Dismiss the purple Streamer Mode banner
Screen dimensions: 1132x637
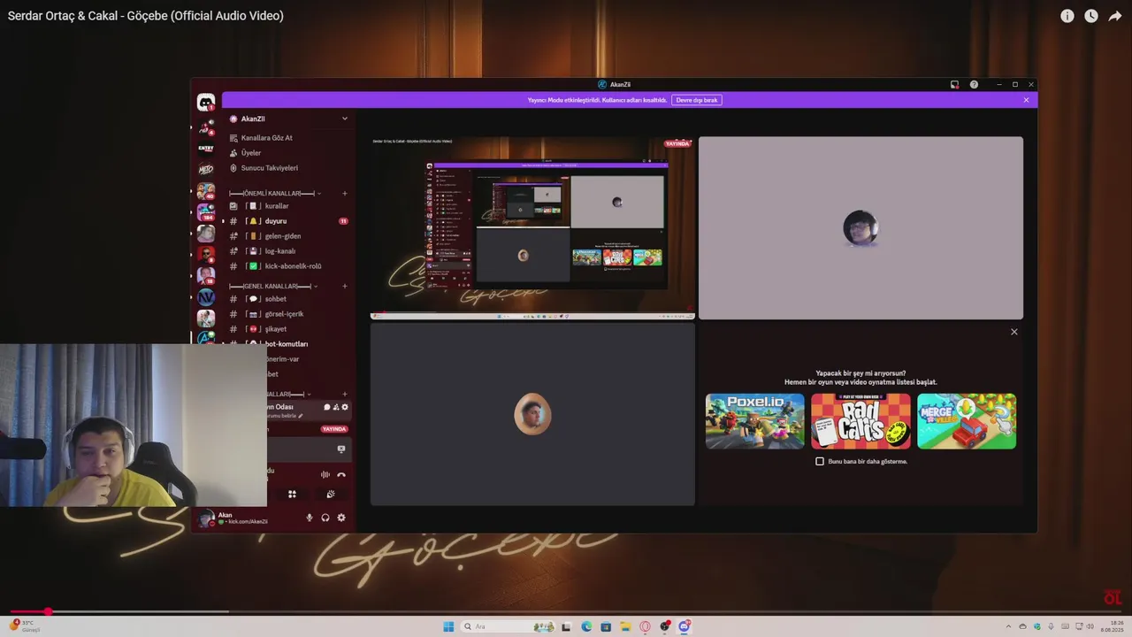[1026, 100]
